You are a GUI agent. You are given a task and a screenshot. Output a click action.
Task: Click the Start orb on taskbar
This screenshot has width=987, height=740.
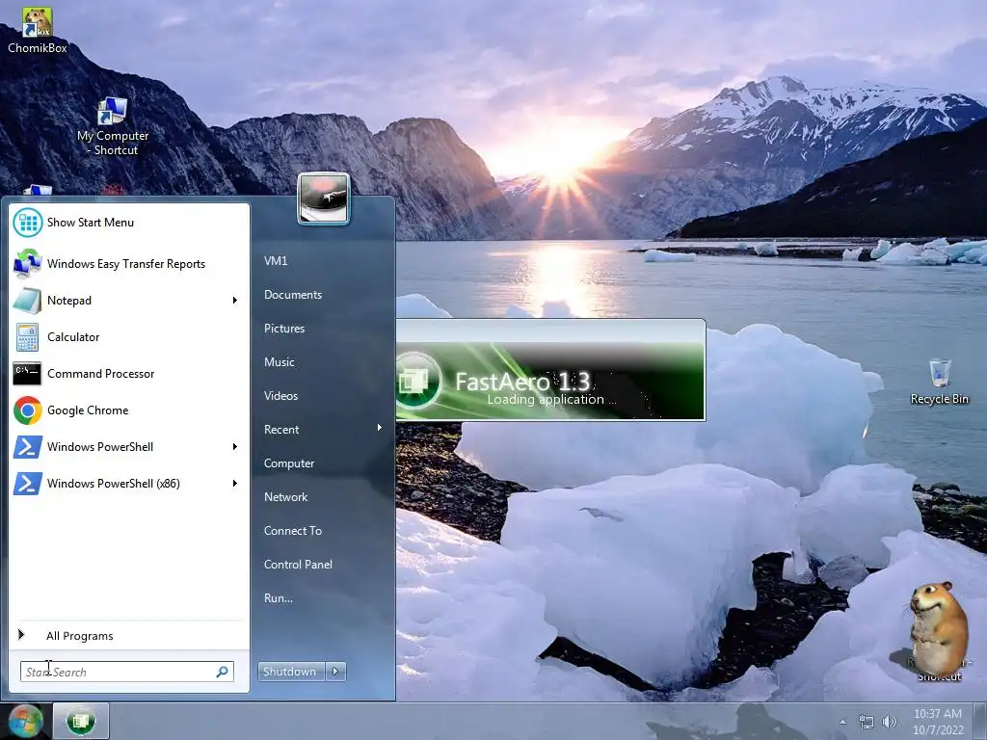tap(24, 721)
